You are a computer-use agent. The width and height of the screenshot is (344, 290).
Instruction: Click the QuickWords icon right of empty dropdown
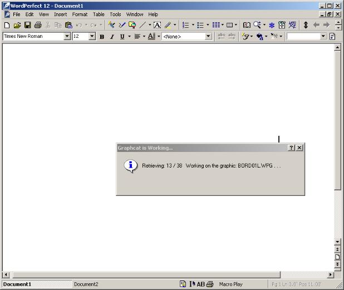[332, 36]
